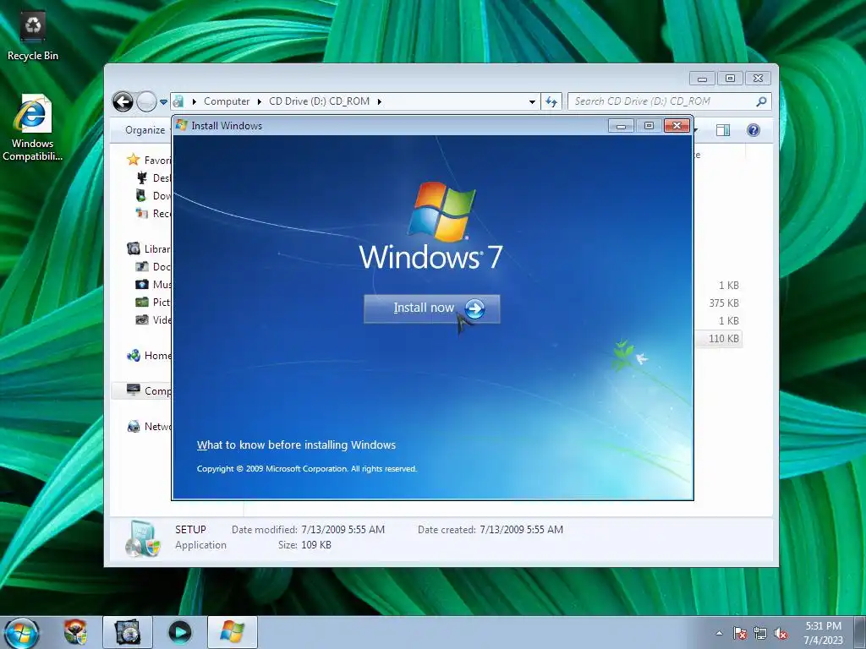Click the search magnifier icon
Image resolution: width=866 pixels, height=649 pixels.
[x=762, y=101]
